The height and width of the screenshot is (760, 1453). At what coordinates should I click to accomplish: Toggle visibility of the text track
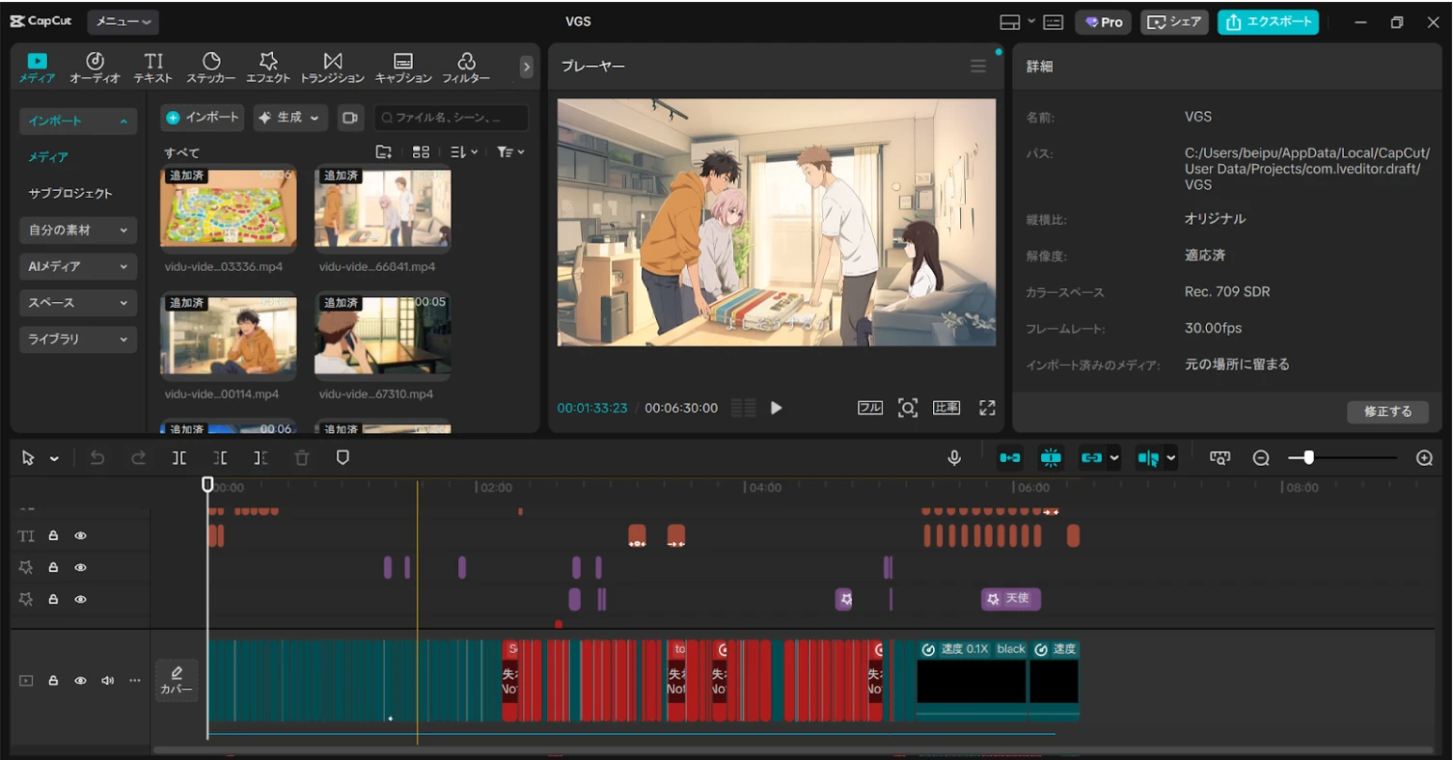81,535
